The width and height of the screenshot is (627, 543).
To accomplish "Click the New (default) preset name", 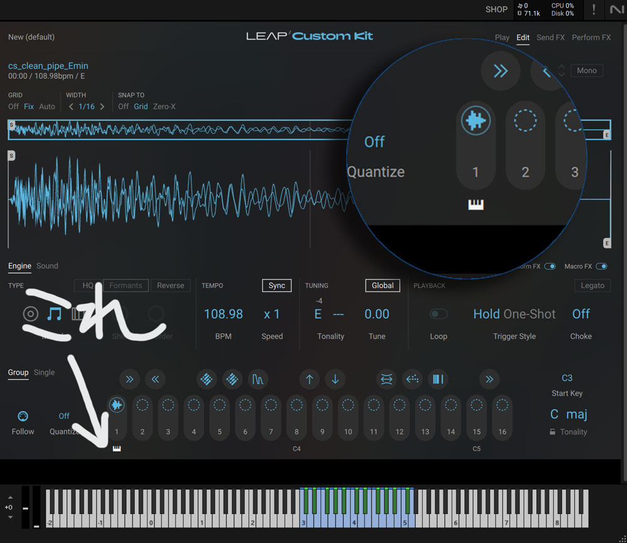I will pyautogui.click(x=31, y=37).
